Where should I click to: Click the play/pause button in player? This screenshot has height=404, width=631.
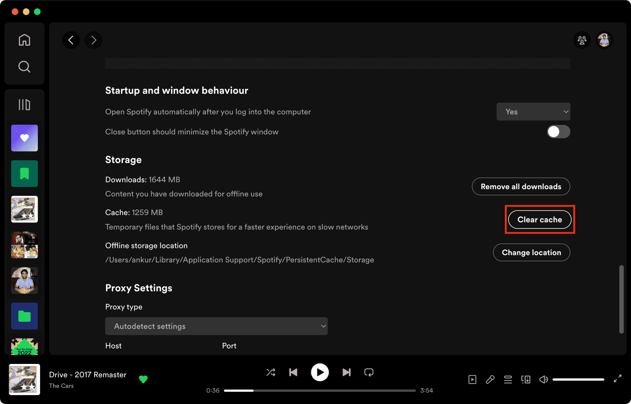(320, 372)
